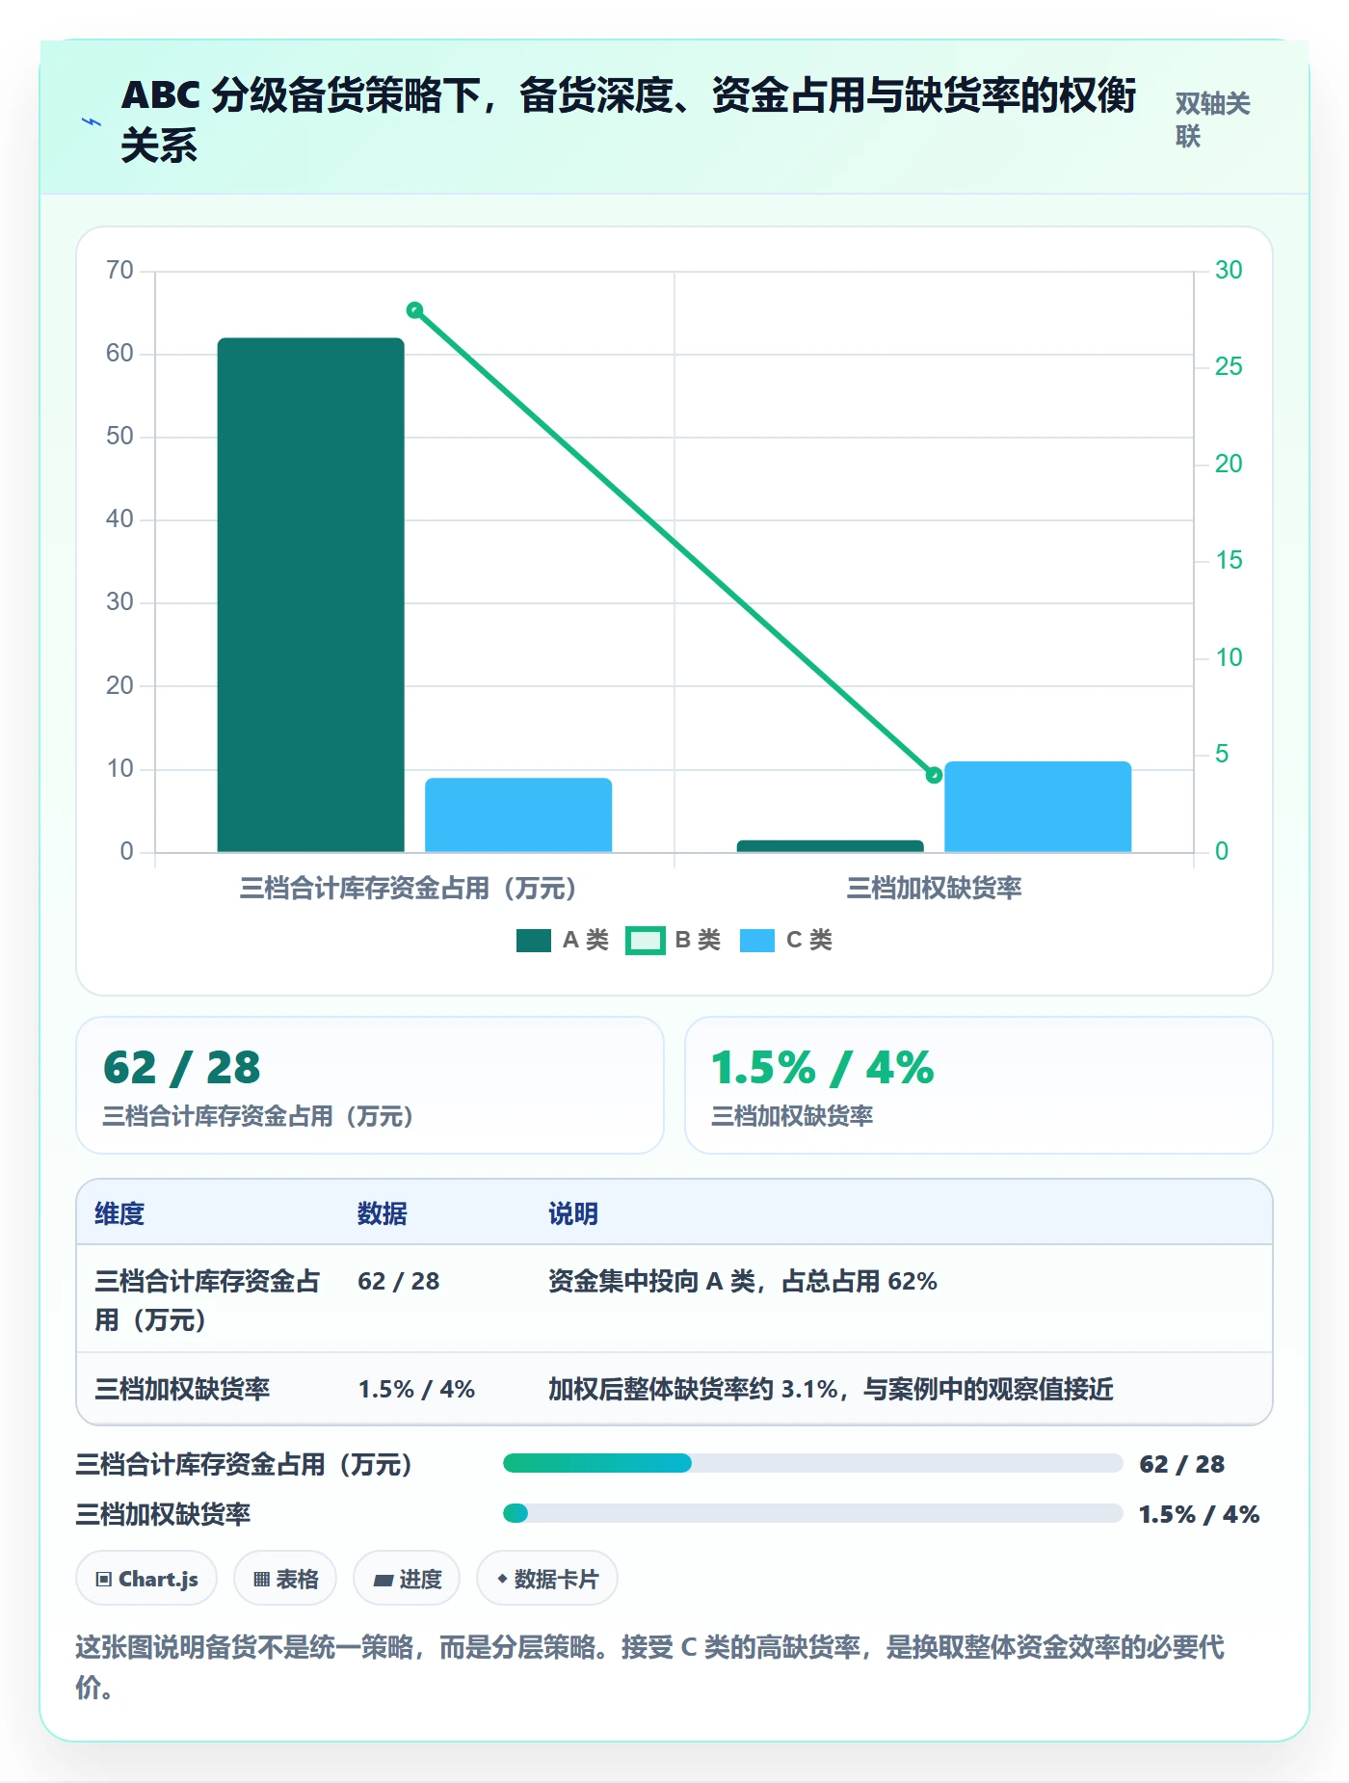
Task: Click the cell starting "加权后整体缺货率约 3.1%"
Action: [831, 1389]
